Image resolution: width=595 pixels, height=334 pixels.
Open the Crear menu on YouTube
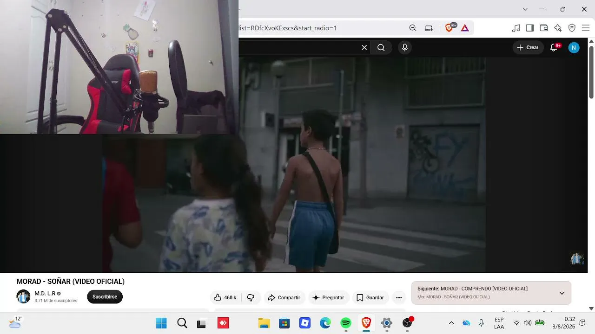click(528, 47)
